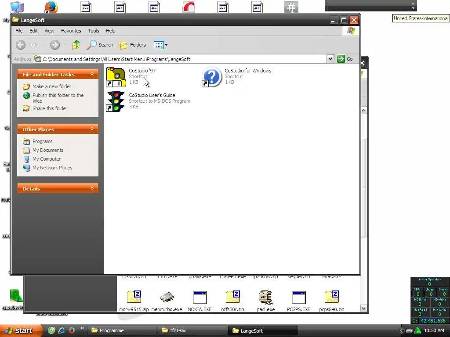Collapse the File and Folder Tasks panel
This screenshot has height=337, width=450.
click(92, 74)
